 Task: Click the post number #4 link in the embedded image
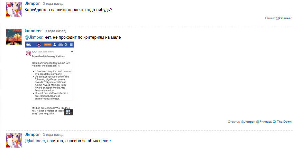point(72,51)
